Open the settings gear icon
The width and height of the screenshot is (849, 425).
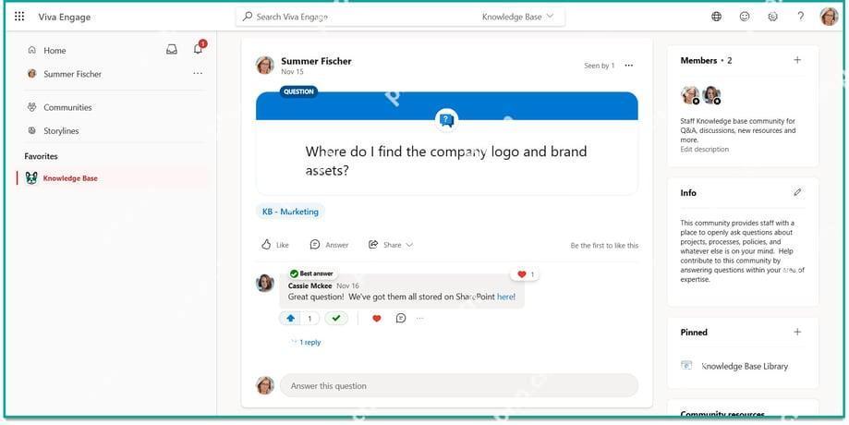pos(772,17)
